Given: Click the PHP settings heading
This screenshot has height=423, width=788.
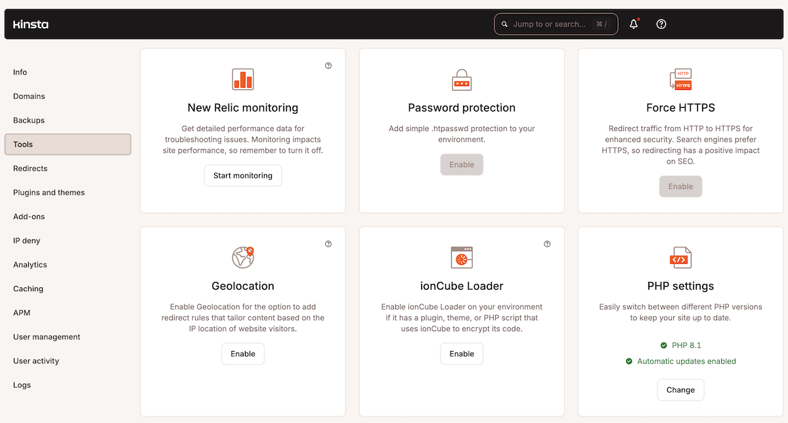Looking at the screenshot, I should click(x=680, y=286).
